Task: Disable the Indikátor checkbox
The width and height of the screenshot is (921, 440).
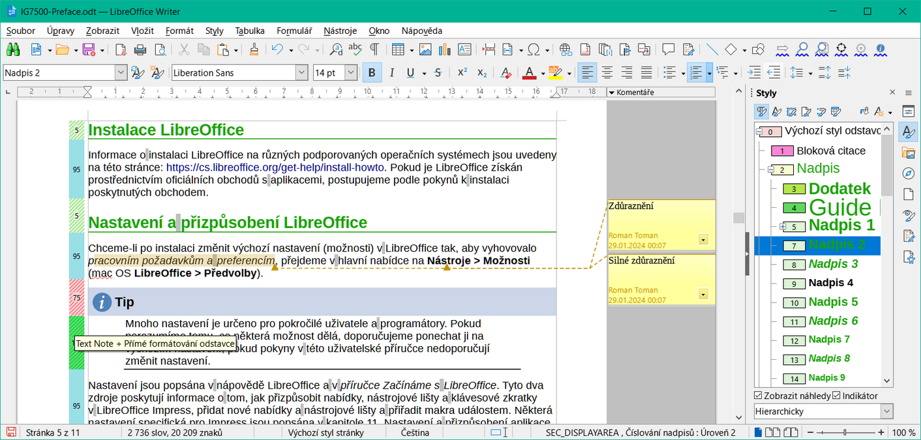Action: [x=836, y=396]
